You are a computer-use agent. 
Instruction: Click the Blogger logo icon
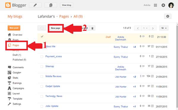pos(8,5)
